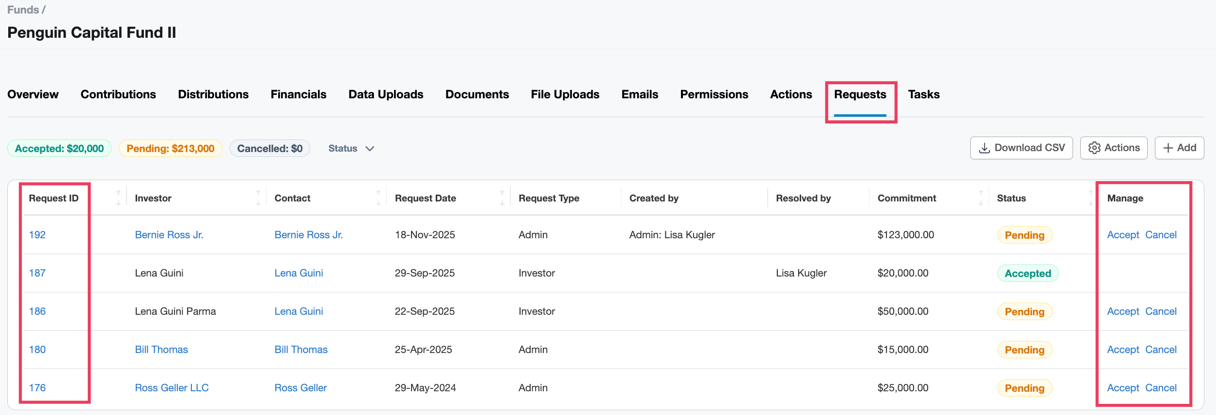This screenshot has width=1216, height=415.
Task: Go to Funds breadcrumb
Action: [23, 10]
